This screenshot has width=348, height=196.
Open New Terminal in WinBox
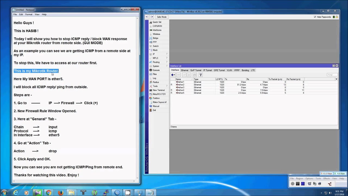coord(159,90)
